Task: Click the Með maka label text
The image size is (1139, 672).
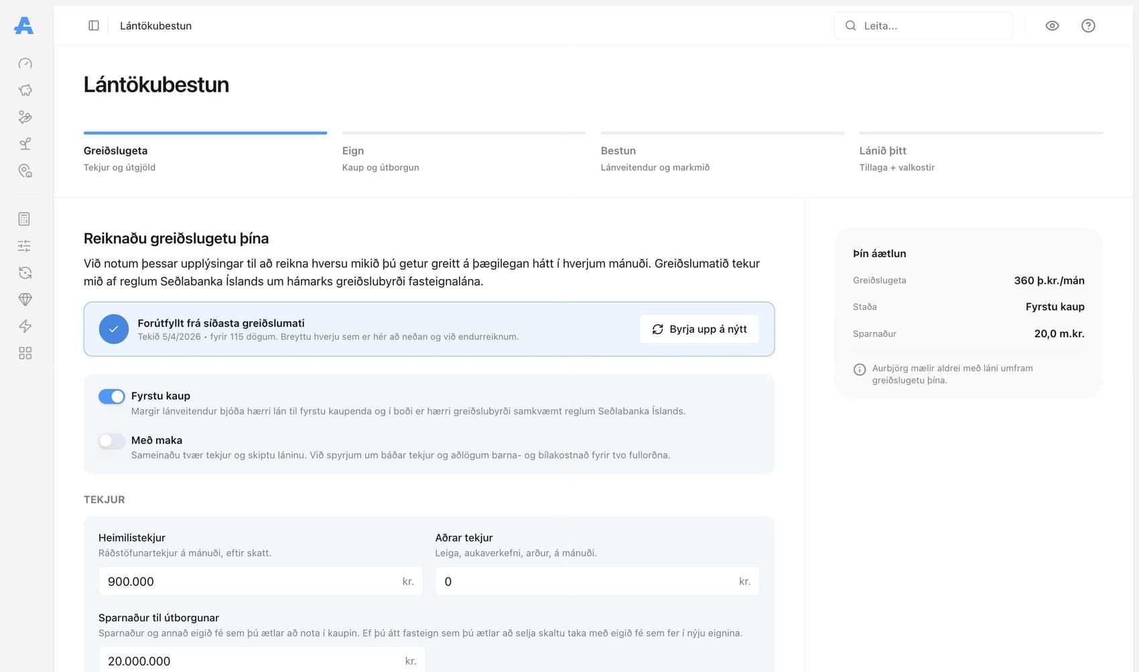Action: [157, 440]
